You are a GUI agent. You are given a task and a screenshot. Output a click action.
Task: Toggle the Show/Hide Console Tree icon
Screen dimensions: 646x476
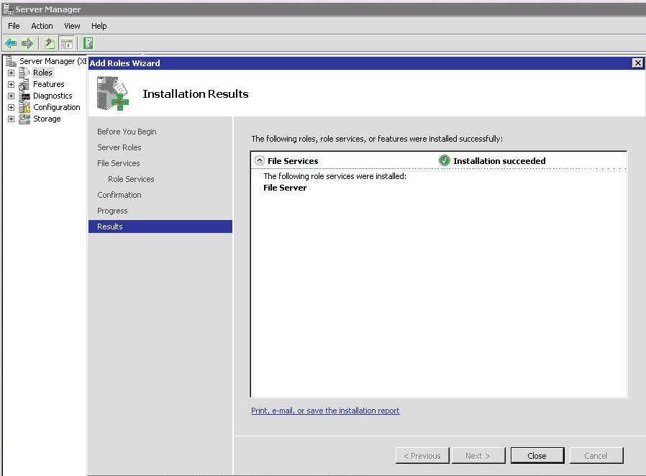point(66,43)
